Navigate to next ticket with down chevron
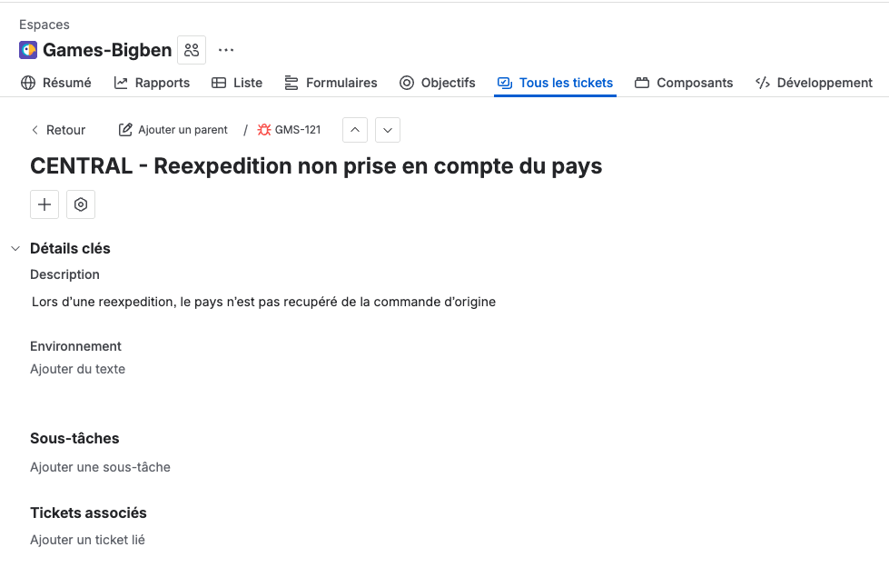The height and width of the screenshot is (567, 889). coord(388,129)
